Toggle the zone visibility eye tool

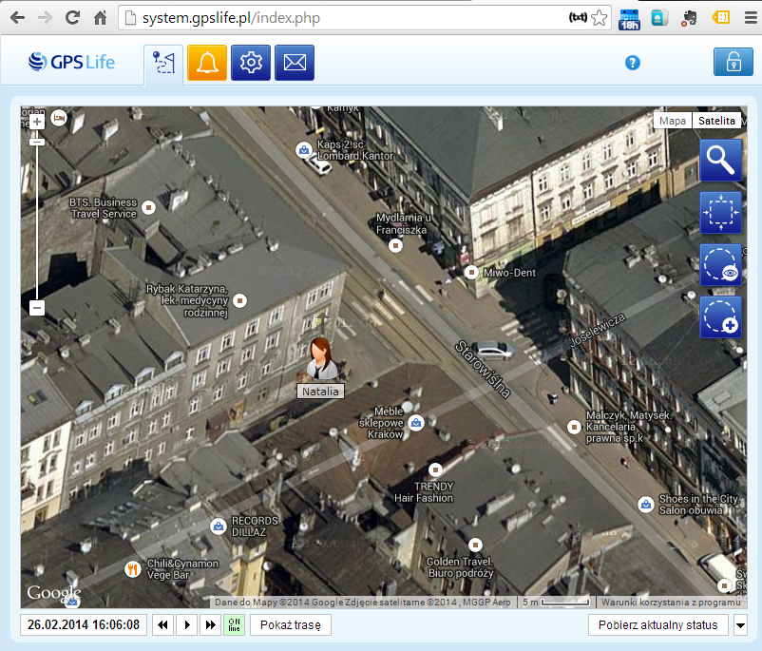tap(720, 265)
